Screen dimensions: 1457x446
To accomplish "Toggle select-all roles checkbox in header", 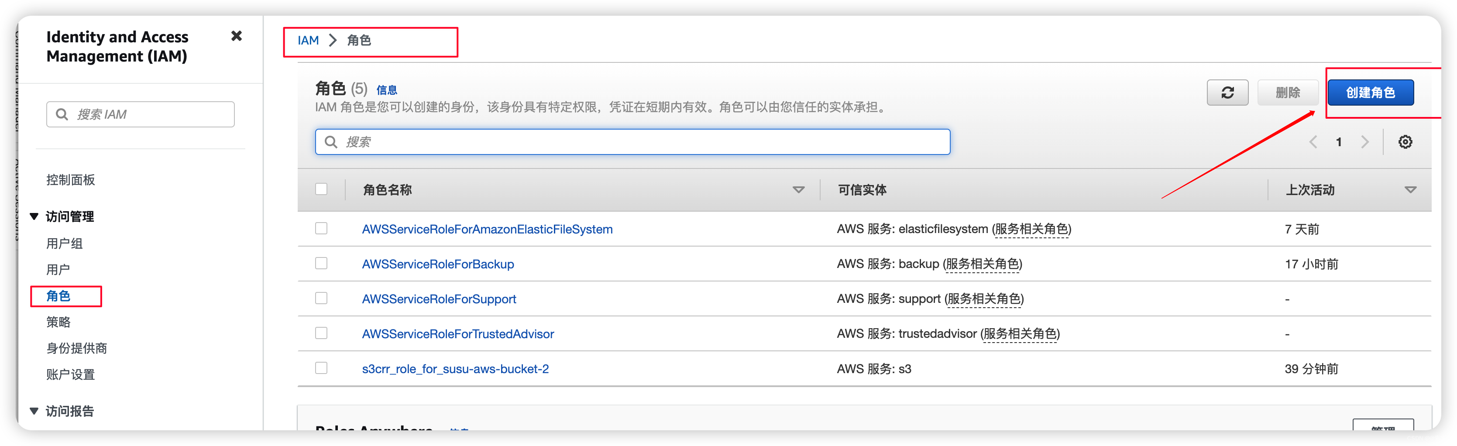I will pos(321,189).
